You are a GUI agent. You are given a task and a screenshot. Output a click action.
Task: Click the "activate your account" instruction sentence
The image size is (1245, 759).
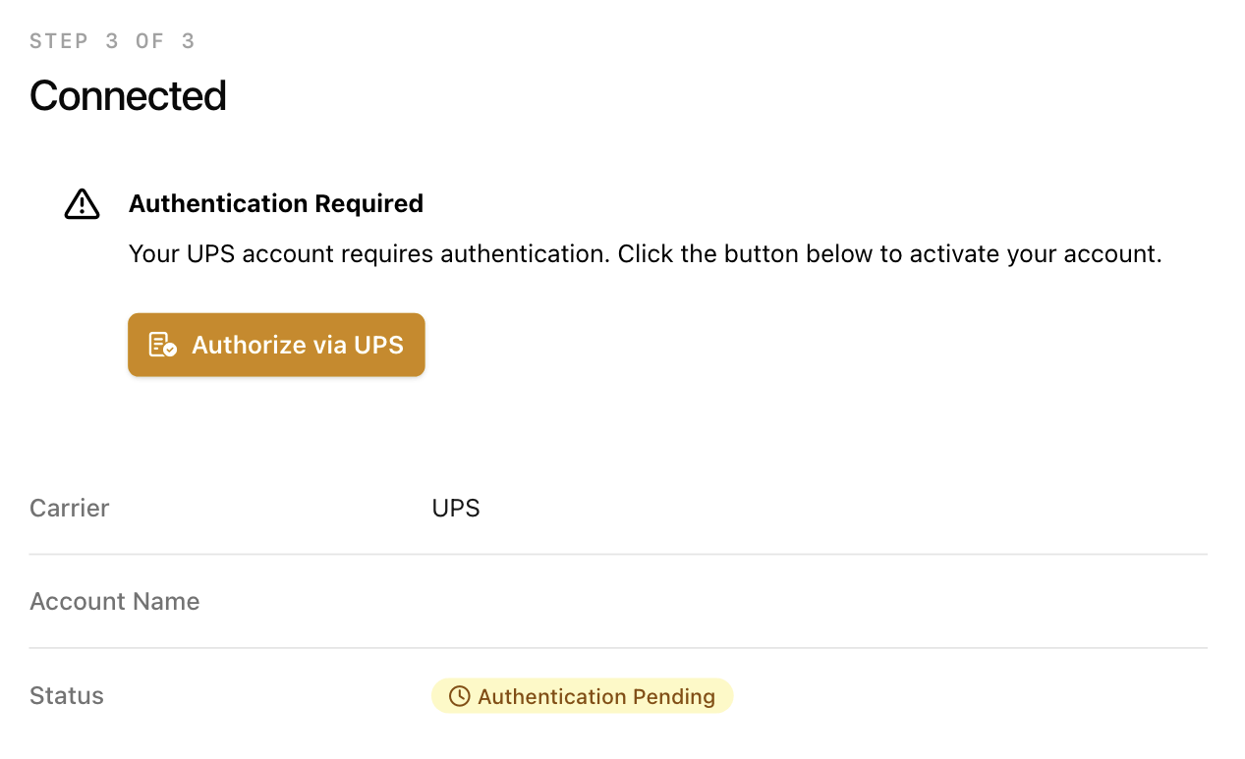(889, 254)
